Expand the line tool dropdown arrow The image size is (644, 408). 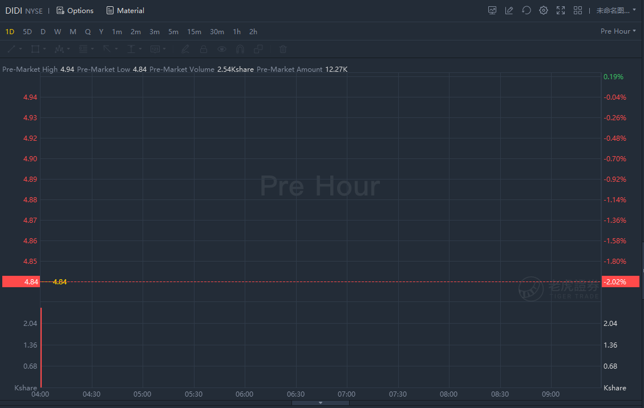pos(21,49)
